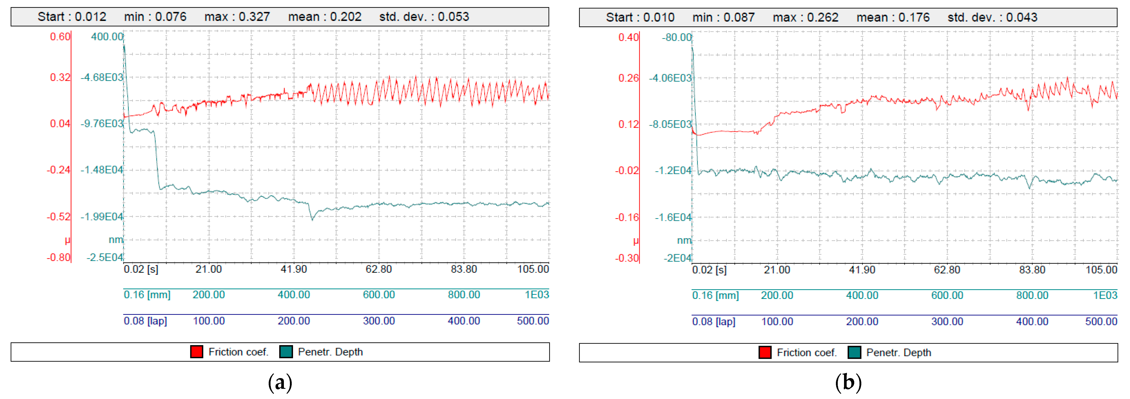Click teal Penetr. Depth swatch in right legend
The height and width of the screenshot is (399, 1130).
(x=854, y=352)
